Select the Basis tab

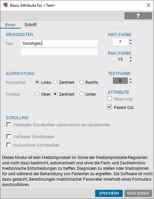coord(10,24)
